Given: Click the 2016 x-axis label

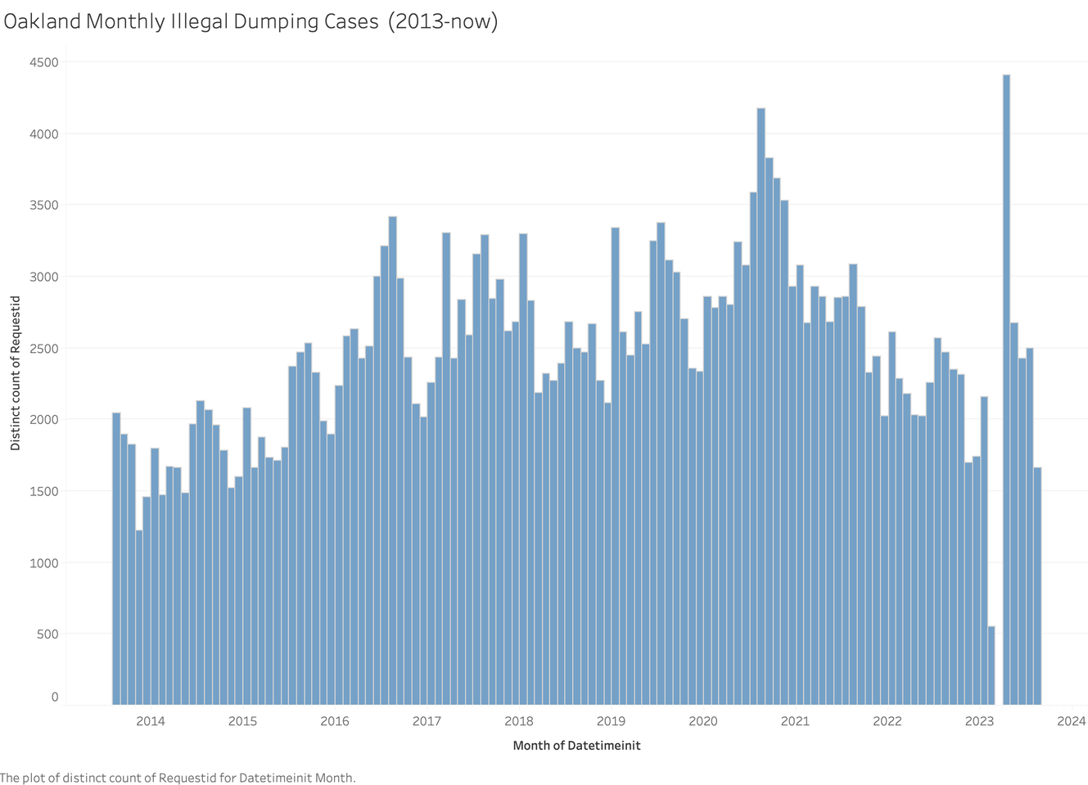Looking at the screenshot, I should (335, 721).
